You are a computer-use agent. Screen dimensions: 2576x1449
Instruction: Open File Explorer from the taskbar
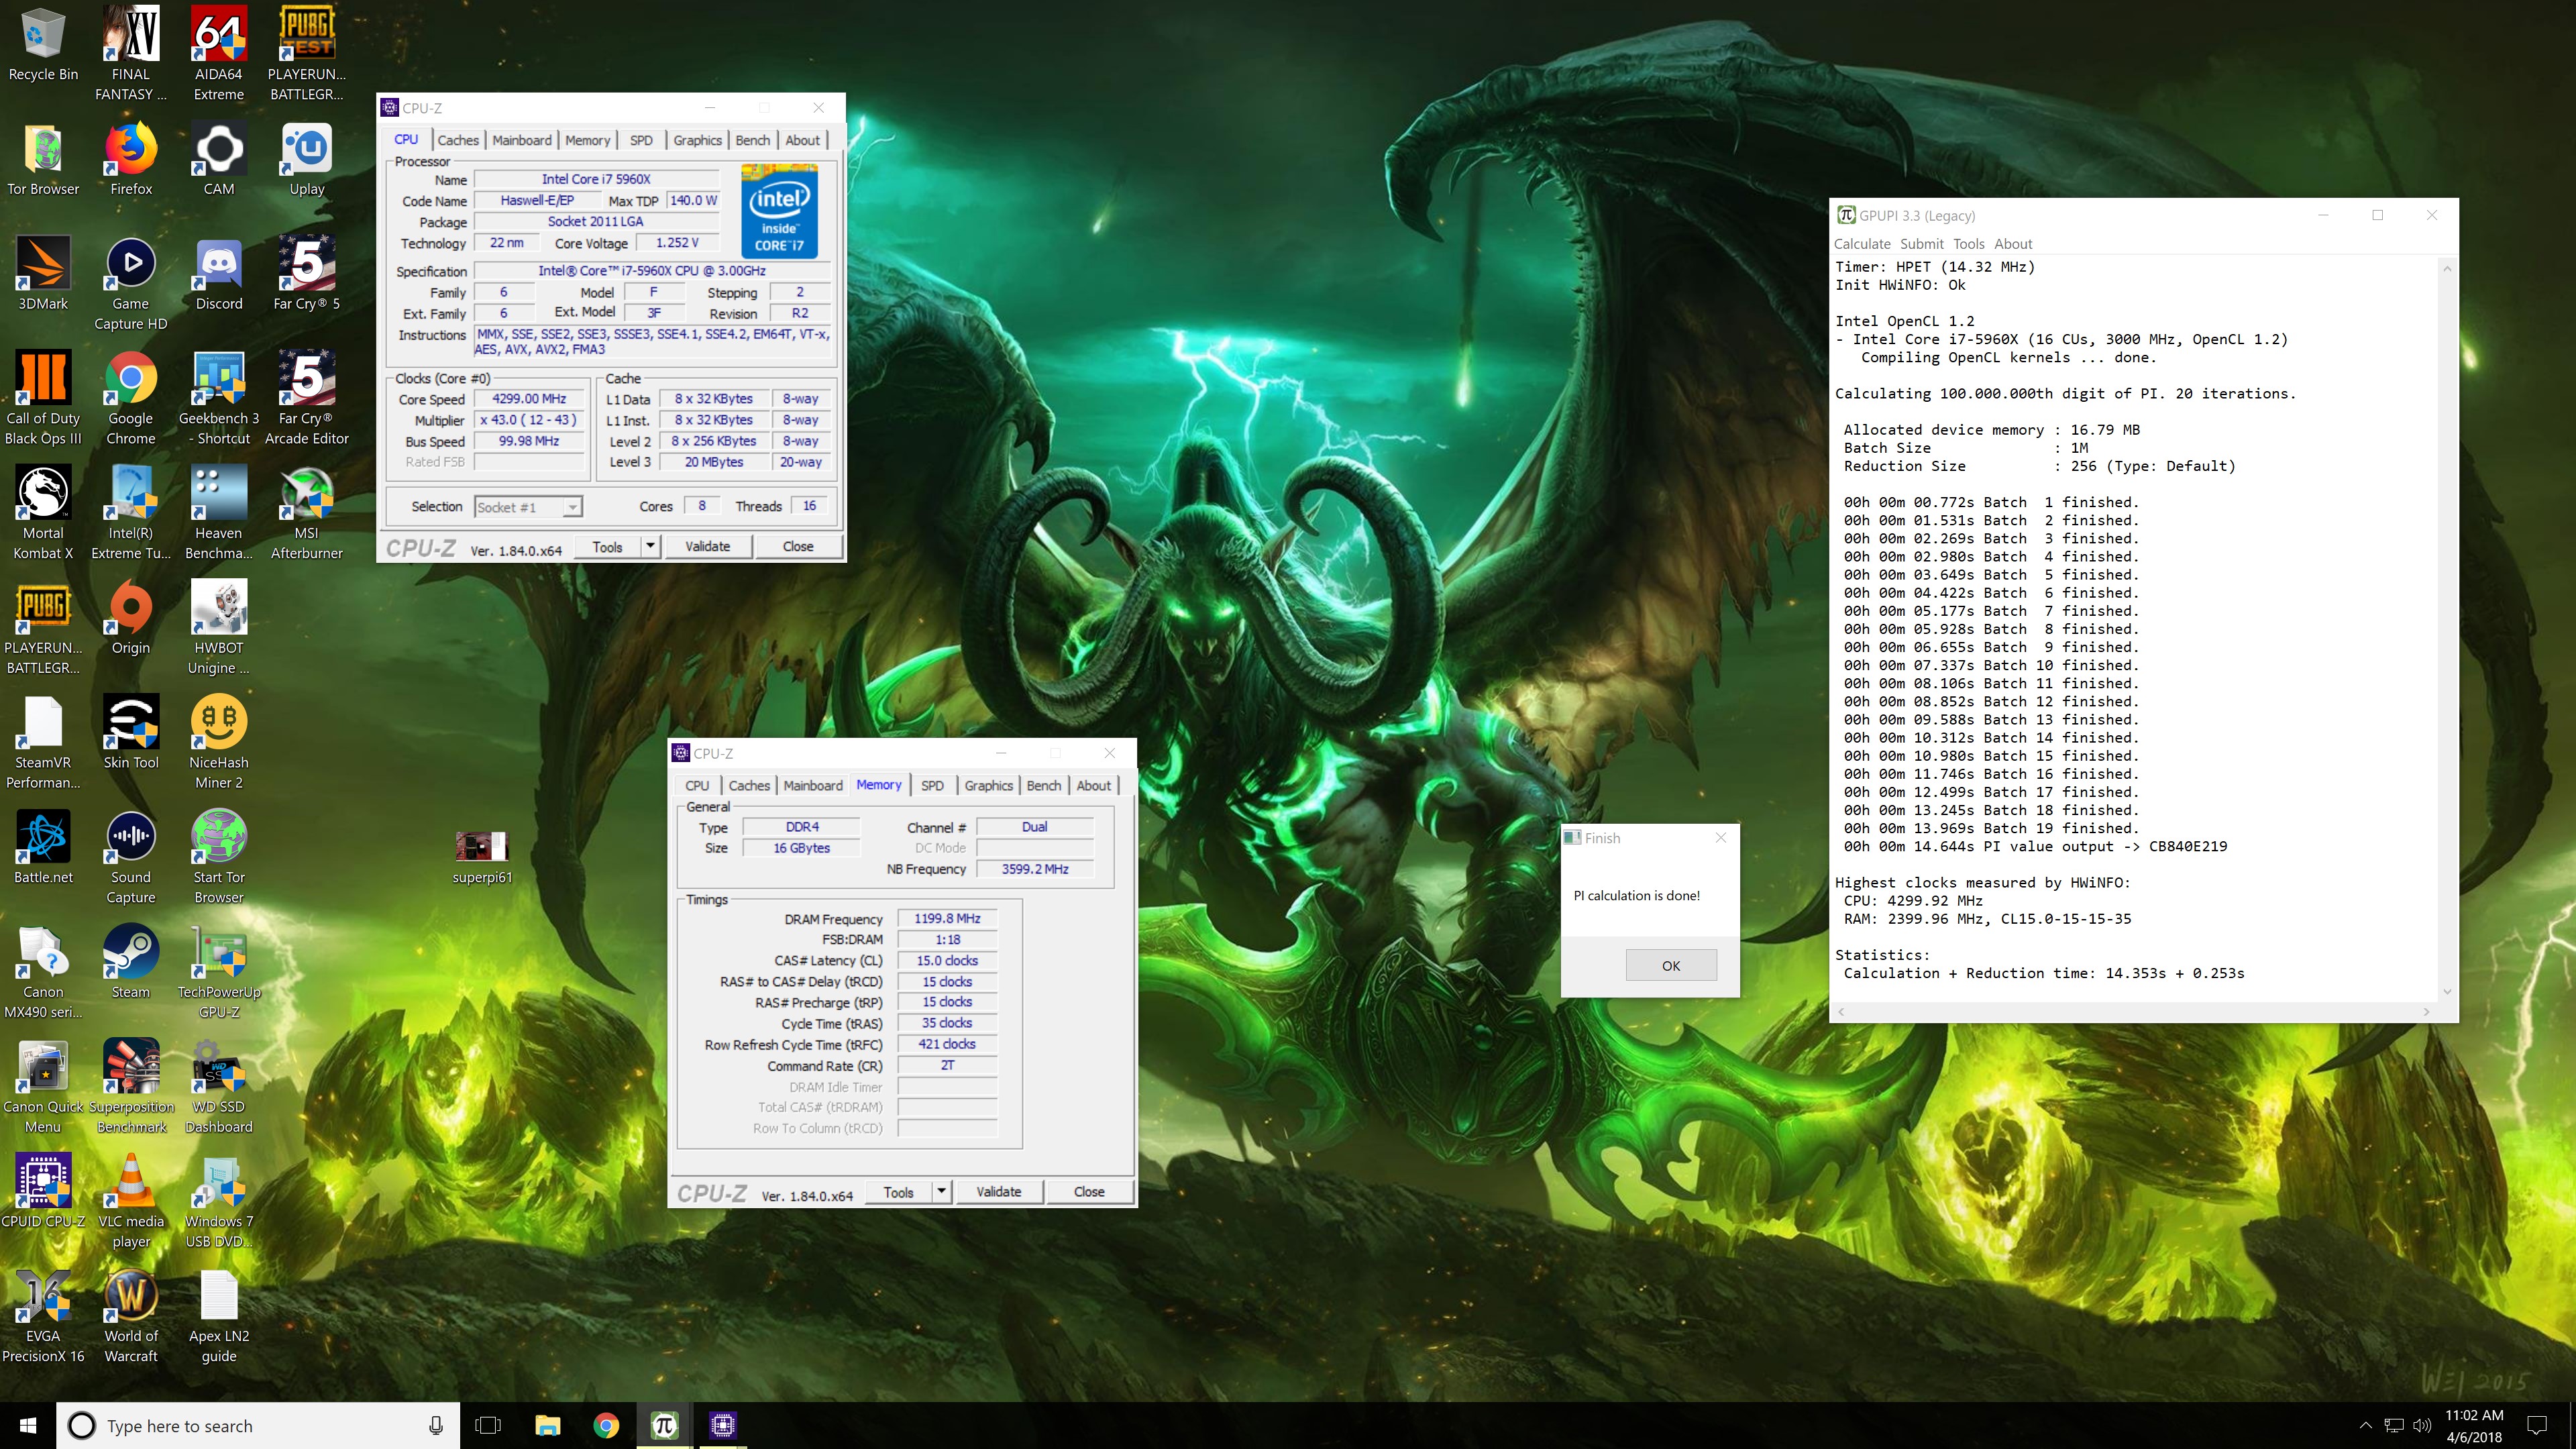547,1425
